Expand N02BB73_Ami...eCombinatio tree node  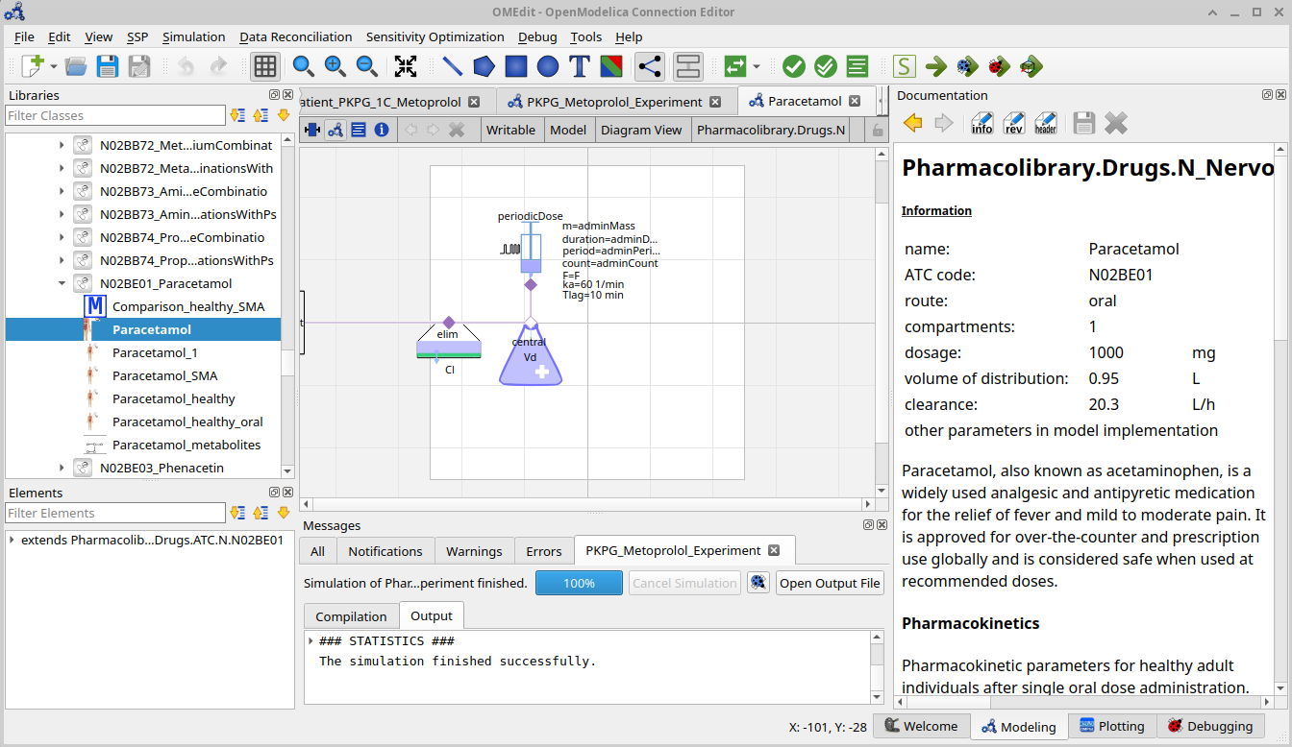pyautogui.click(x=62, y=191)
